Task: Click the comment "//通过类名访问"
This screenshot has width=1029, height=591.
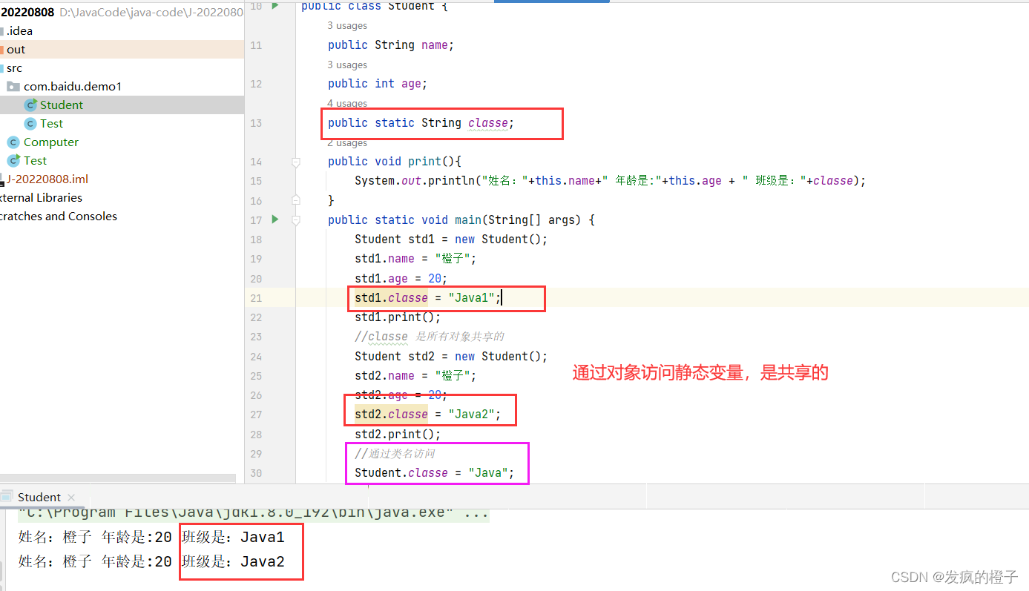Action: pos(395,454)
